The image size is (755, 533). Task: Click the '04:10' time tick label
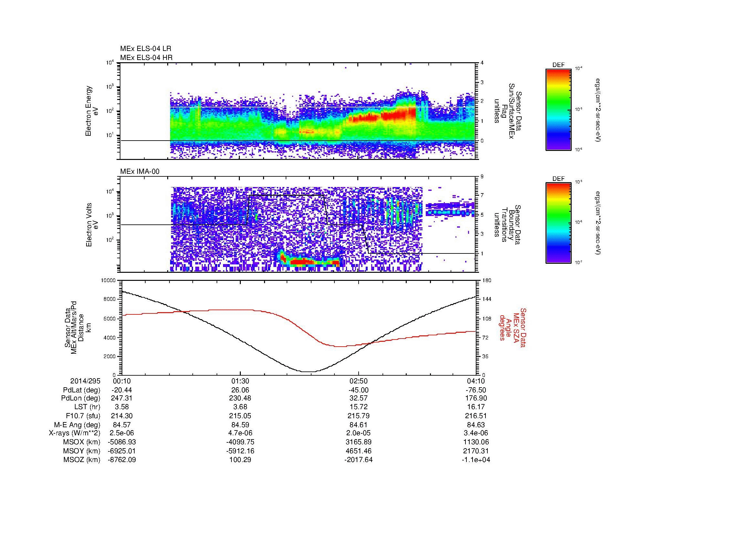[x=476, y=381]
